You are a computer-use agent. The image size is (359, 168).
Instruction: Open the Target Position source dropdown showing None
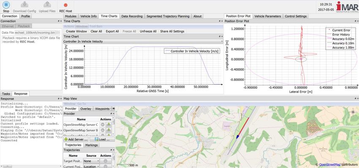91,161
